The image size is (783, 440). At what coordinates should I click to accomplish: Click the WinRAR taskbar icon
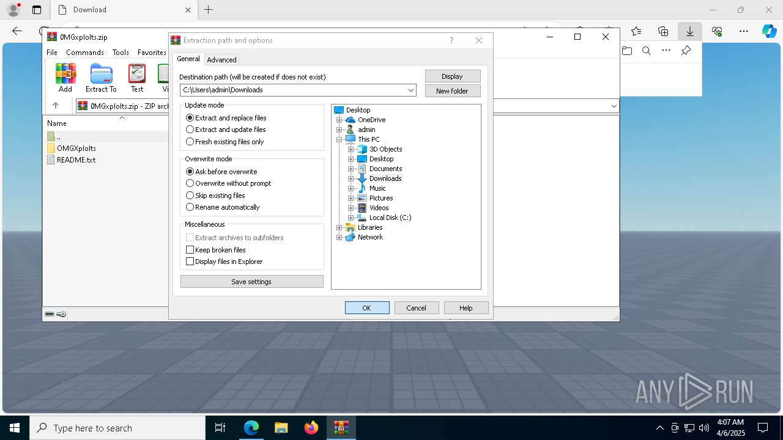tap(341, 428)
